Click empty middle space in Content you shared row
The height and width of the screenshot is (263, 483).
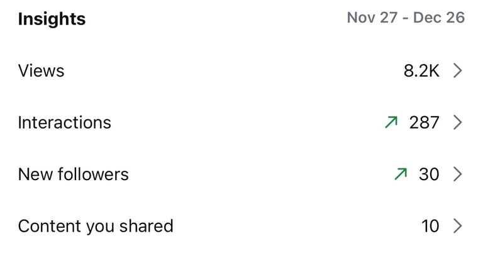click(x=296, y=225)
